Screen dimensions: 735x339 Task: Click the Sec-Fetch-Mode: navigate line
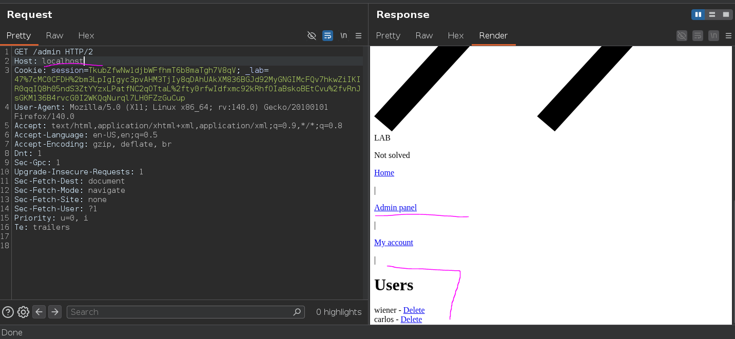69,190
